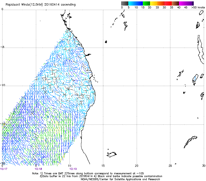Click the "10" label under the color scale
This screenshot has width=206, height=181.
(x=136, y=8)
